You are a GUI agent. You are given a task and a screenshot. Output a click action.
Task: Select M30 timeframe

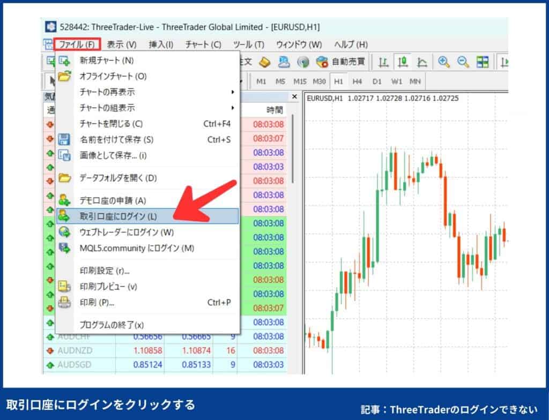tap(319, 81)
